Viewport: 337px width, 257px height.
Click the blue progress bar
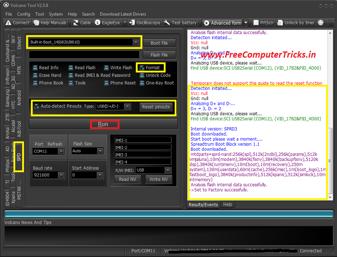tap(169, 214)
